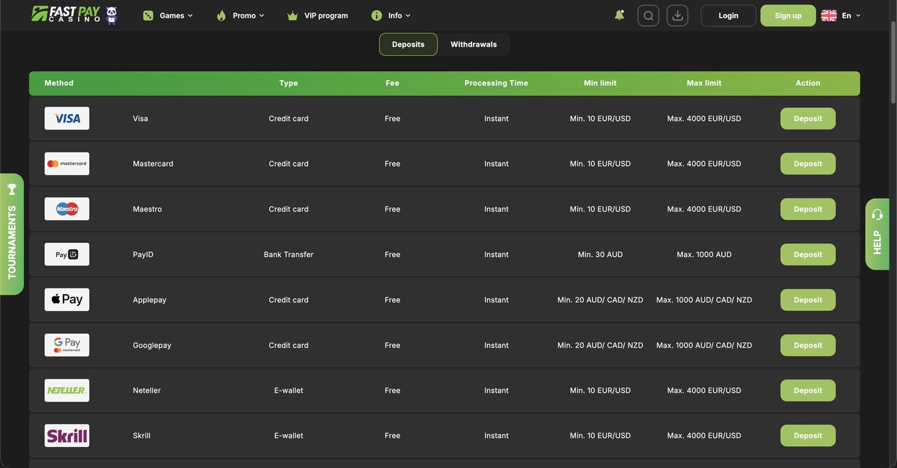Click the Applepay method name
The height and width of the screenshot is (468, 897).
click(150, 300)
